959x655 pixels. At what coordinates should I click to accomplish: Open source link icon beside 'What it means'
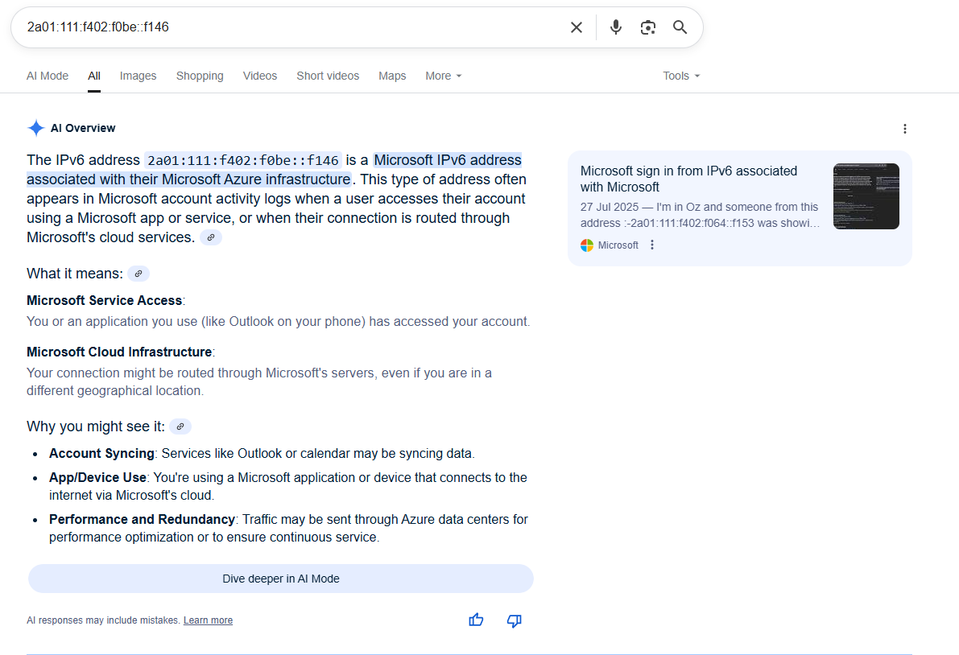[x=138, y=274]
